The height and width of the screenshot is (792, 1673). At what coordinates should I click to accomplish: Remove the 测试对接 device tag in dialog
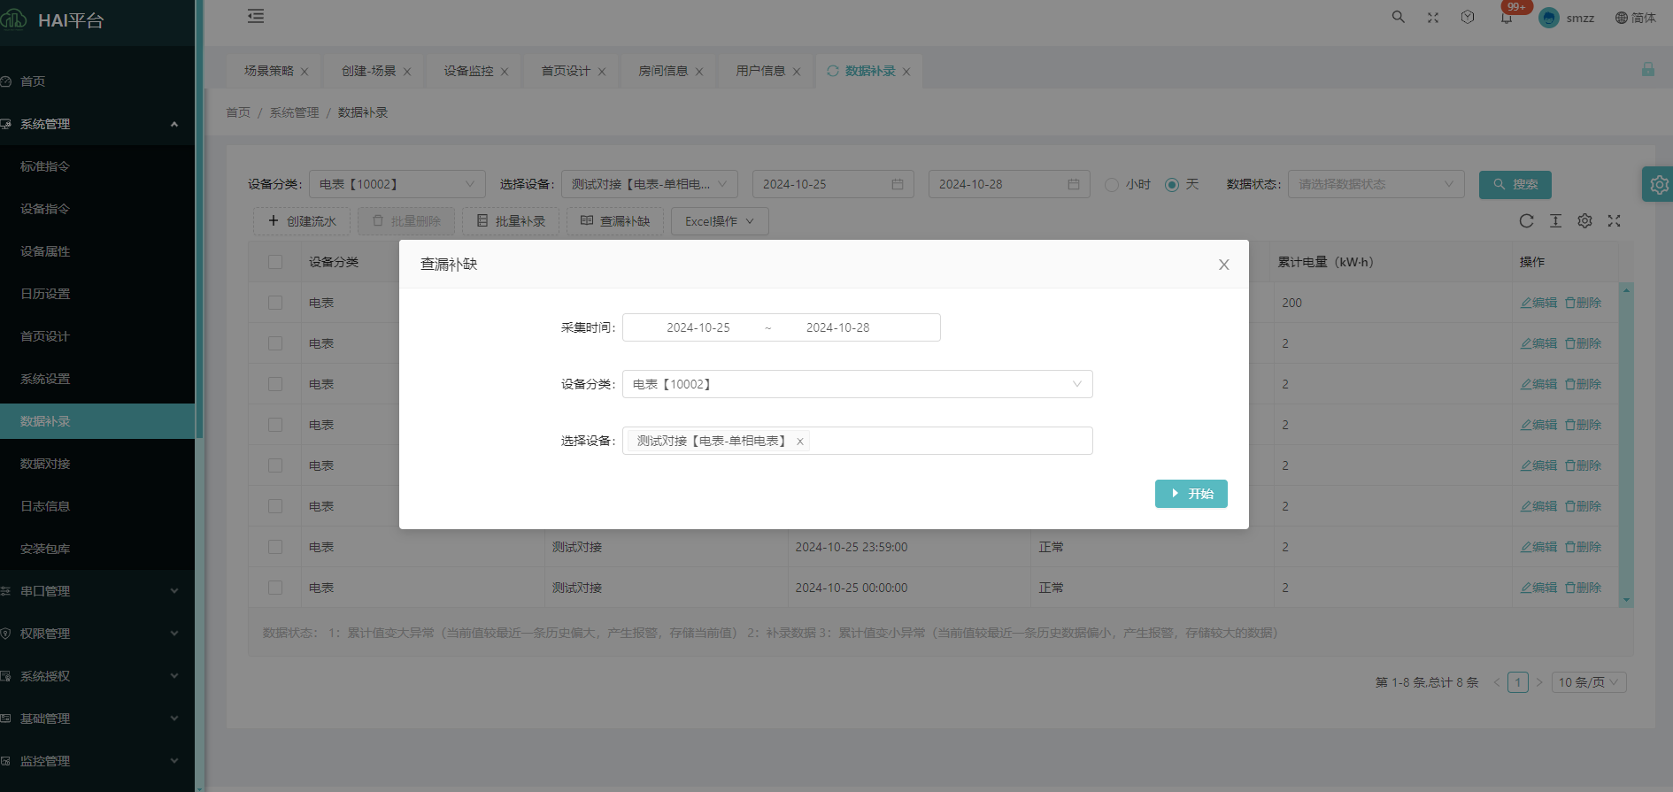click(x=800, y=442)
